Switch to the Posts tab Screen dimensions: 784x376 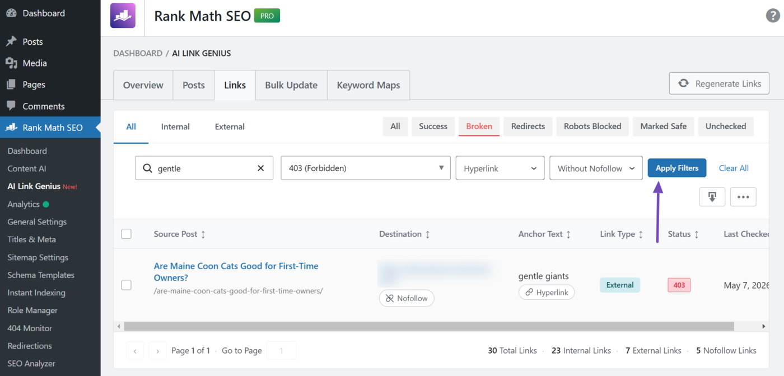(194, 85)
